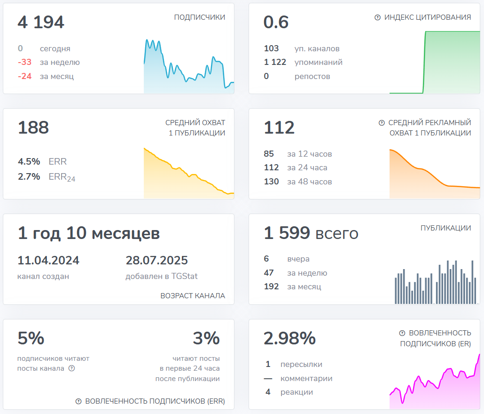
Task: Click the blue subscribers line chart
Action: click(188, 66)
